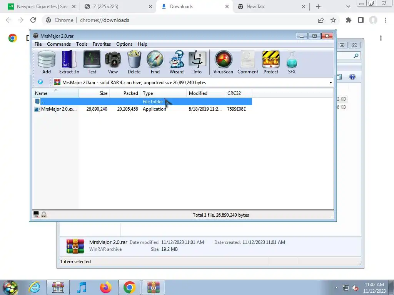Toggle the Chrome side panel icon
This screenshot has width=394, height=295.
pyautogui.click(x=361, y=20)
